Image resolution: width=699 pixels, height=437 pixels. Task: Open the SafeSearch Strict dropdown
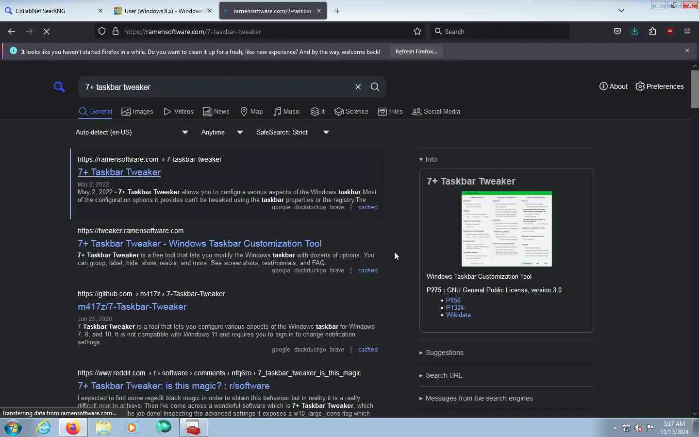click(x=293, y=132)
